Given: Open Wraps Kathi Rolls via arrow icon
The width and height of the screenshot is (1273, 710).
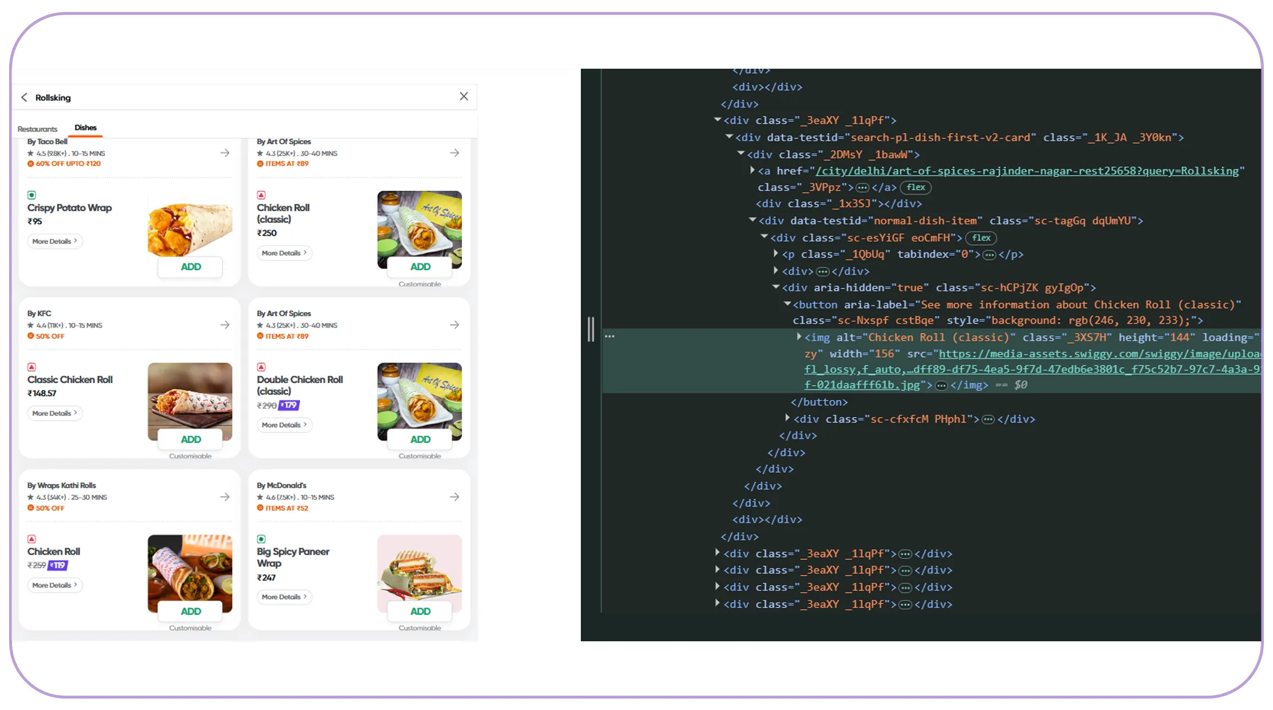Looking at the screenshot, I should [225, 497].
